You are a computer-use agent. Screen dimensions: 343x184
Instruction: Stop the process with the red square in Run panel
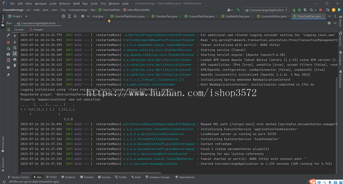(8, 42)
